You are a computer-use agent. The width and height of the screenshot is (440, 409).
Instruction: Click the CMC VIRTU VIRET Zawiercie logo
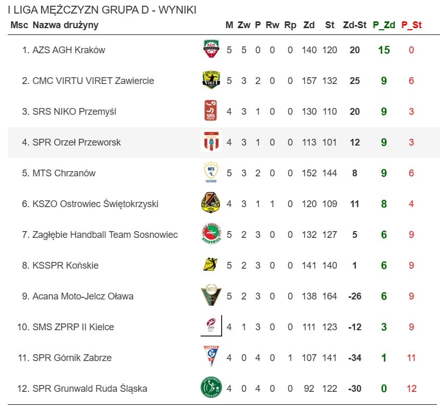point(211,80)
